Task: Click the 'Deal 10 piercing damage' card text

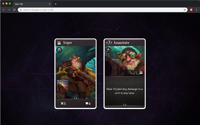Action: click(125, 91)
